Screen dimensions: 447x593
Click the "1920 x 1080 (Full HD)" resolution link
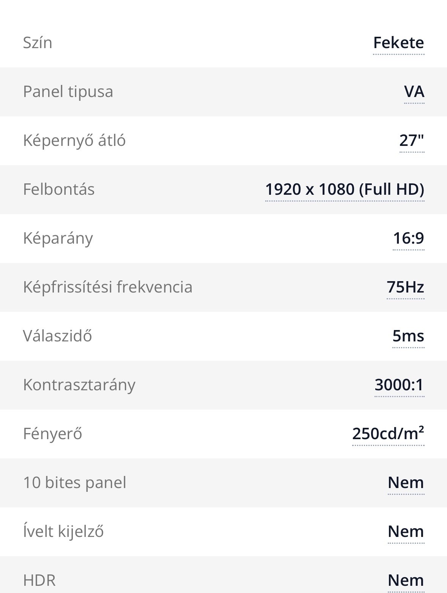[345, 189]
